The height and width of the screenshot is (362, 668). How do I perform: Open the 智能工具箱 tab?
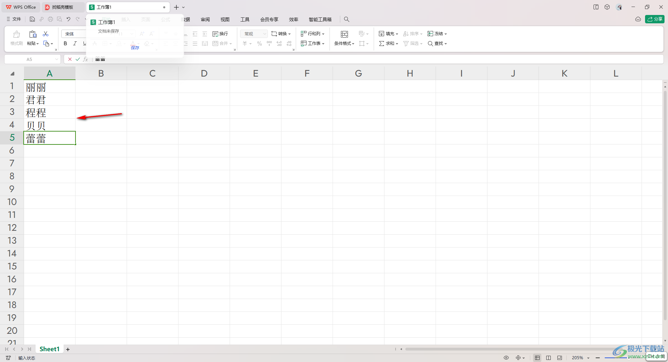click(x=320, y=19)
